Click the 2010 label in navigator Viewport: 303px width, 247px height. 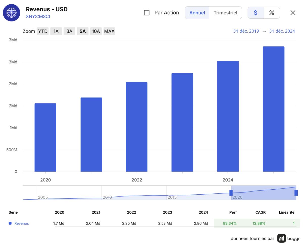107,197
